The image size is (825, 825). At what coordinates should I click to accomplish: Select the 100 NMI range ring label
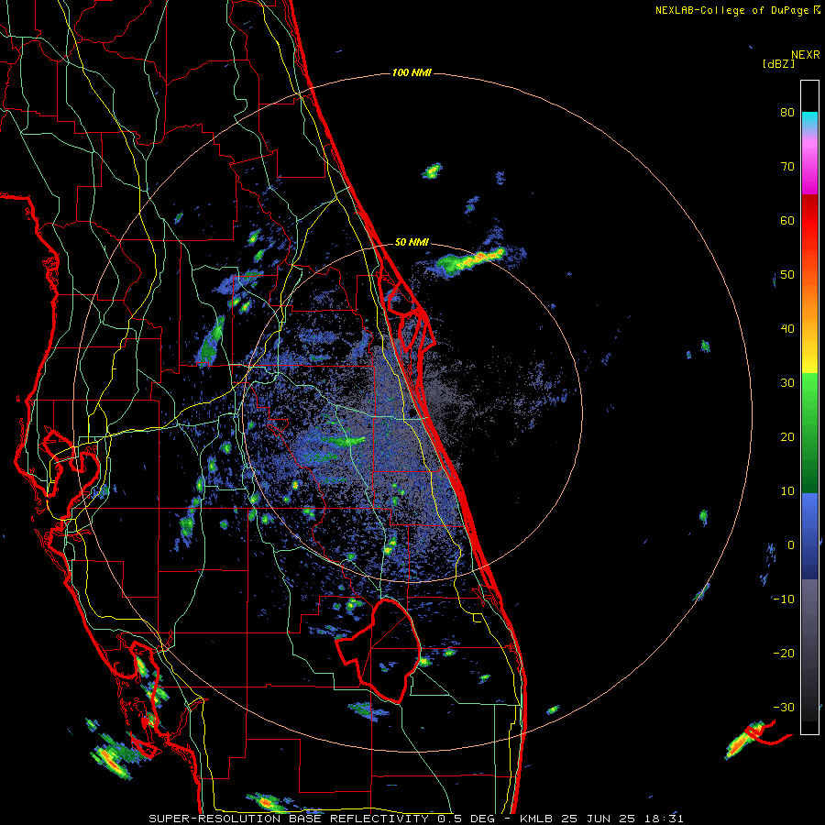click(412, 72)
